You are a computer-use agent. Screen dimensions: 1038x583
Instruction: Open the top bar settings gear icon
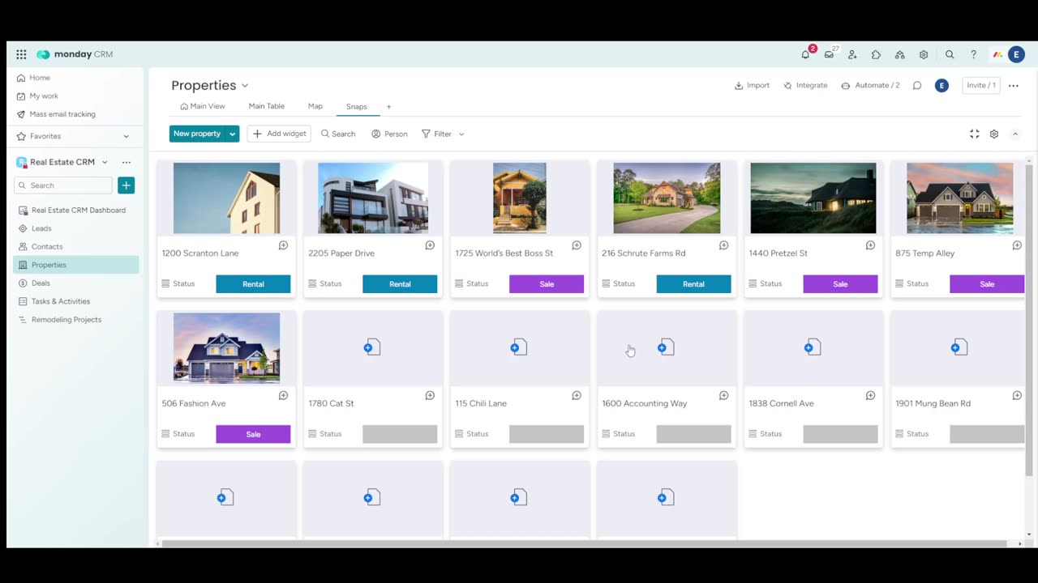click(924, 54)
